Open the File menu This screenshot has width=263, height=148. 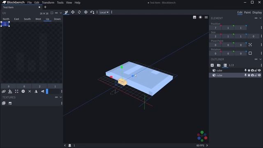[x=30, y=3]
